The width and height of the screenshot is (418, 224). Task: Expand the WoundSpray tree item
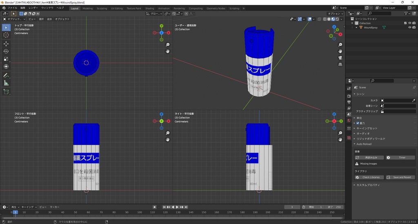coord(356,28)
